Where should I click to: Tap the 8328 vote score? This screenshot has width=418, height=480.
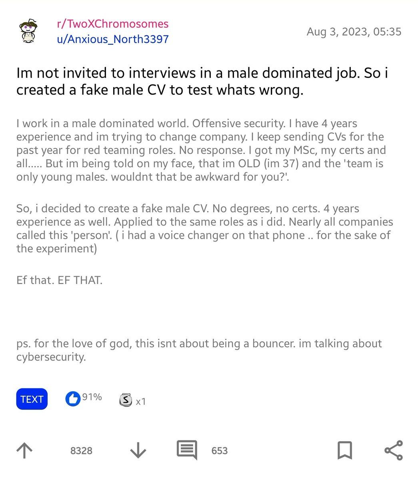pyautogui.click(x=81, y=451)
